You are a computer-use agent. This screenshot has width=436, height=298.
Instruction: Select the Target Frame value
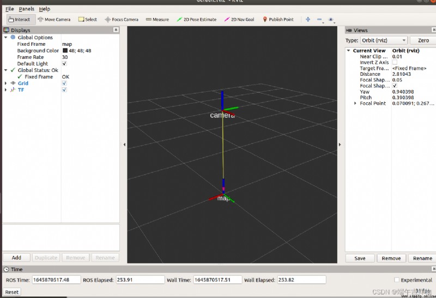tap(409, 68)
